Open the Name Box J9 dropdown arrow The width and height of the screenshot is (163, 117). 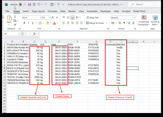19,34
